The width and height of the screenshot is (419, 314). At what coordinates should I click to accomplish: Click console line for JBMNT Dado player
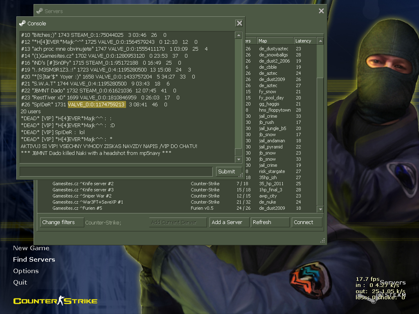pyautogui.click(x=99, y=91)
